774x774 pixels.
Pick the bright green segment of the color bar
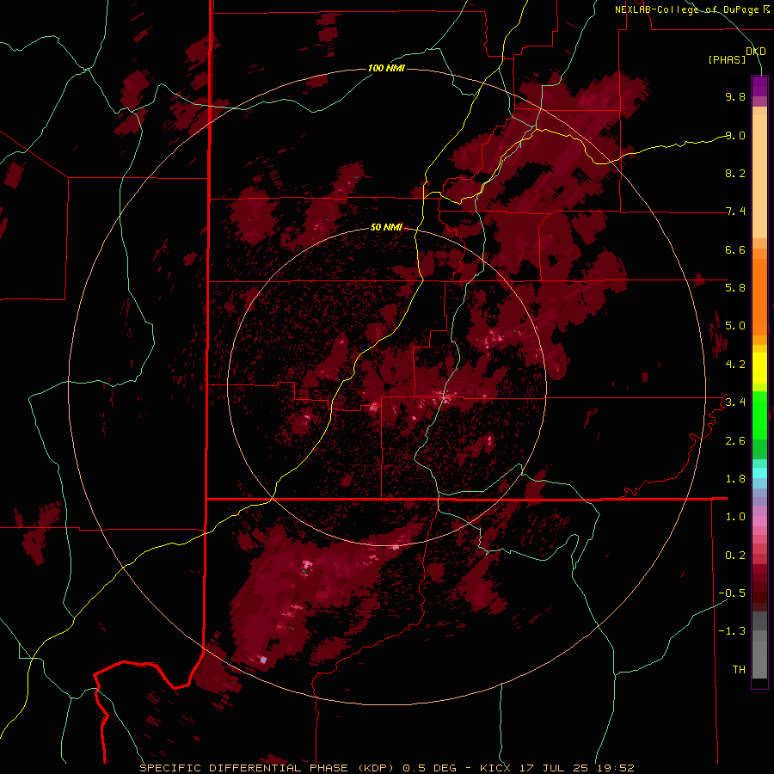pyautogui.click(x=759, y=415)
